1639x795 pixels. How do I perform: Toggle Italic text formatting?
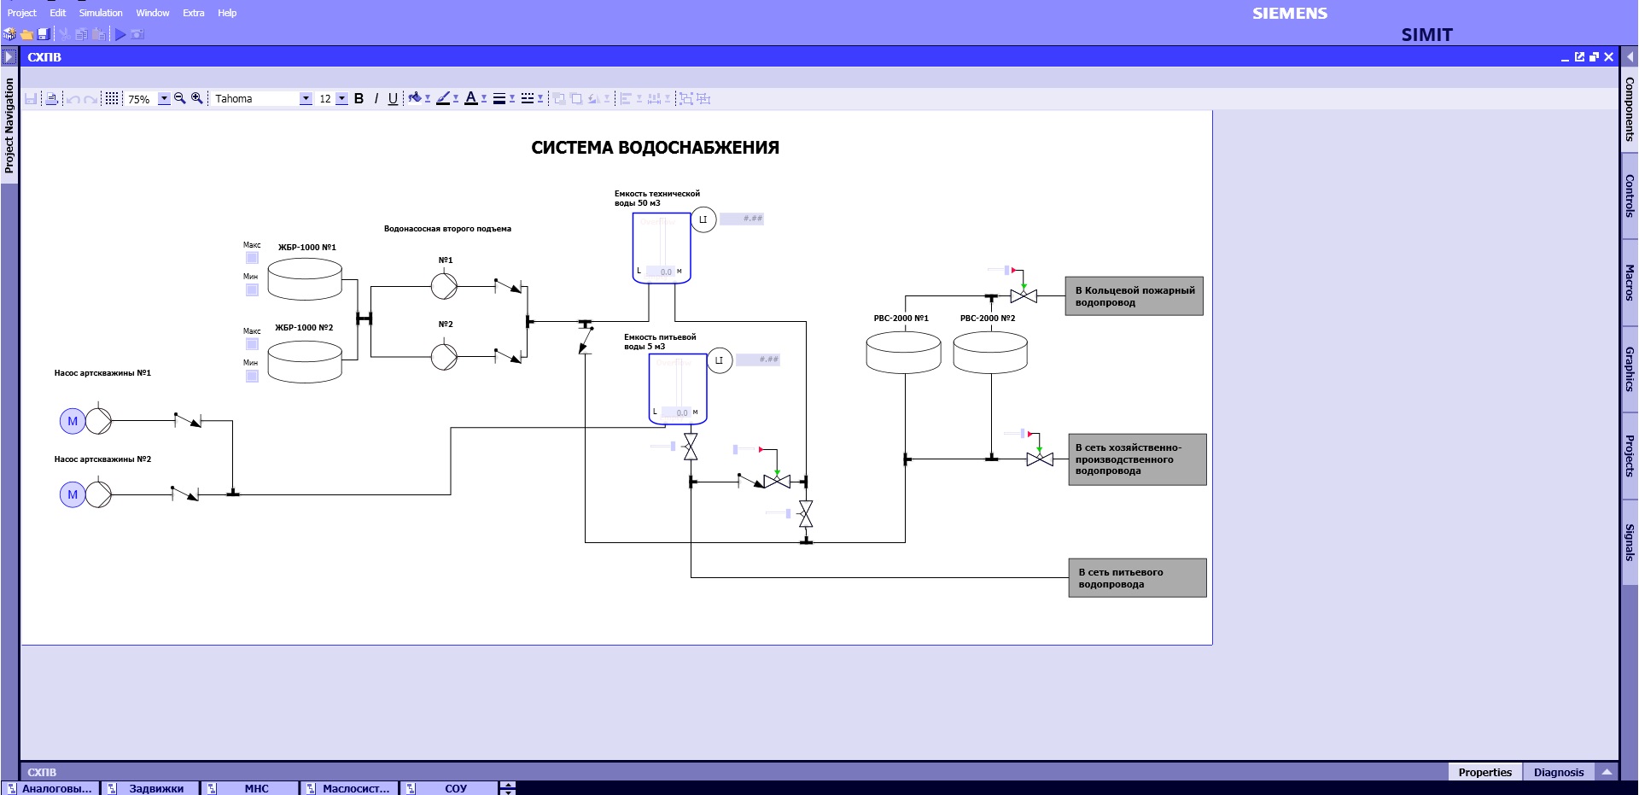376,99
